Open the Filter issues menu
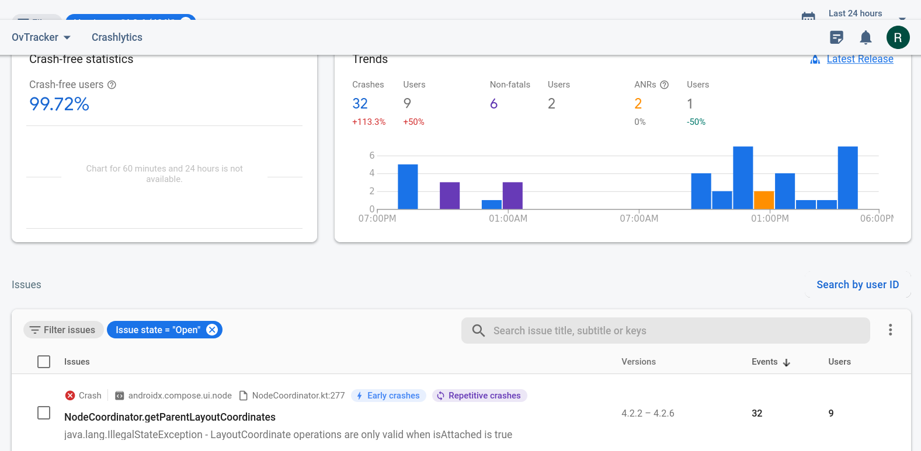The width and height of the screenshot is (921, 451). pos(63,330)
